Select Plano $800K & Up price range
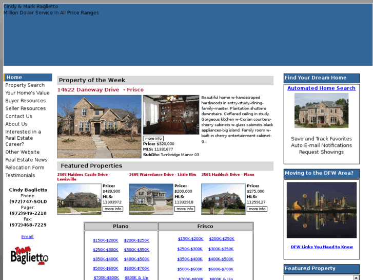373x280 pixels. (136, 277)
